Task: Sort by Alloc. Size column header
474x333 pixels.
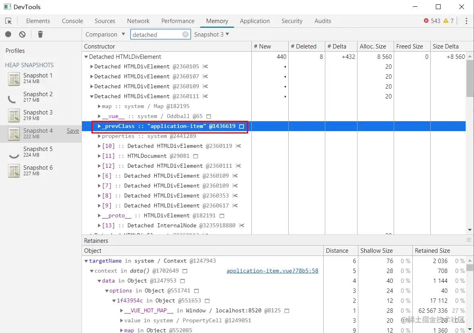Action: 375,46
